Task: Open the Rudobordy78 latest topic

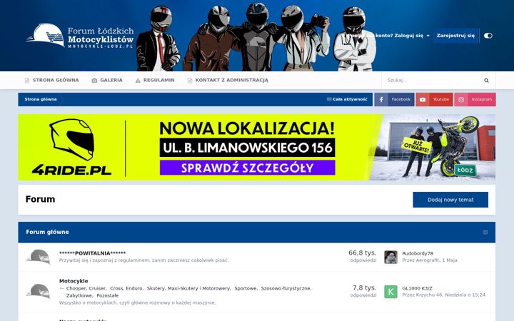Action: pyautogui.click(x=418, y=253)
